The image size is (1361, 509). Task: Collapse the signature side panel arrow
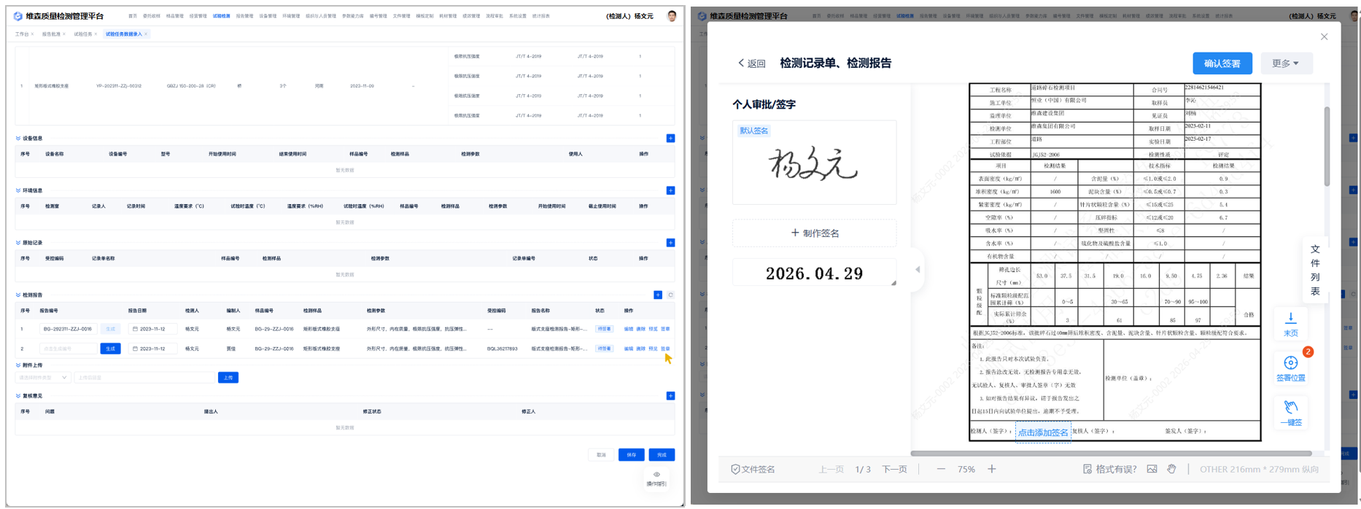(x=917, y=270)
